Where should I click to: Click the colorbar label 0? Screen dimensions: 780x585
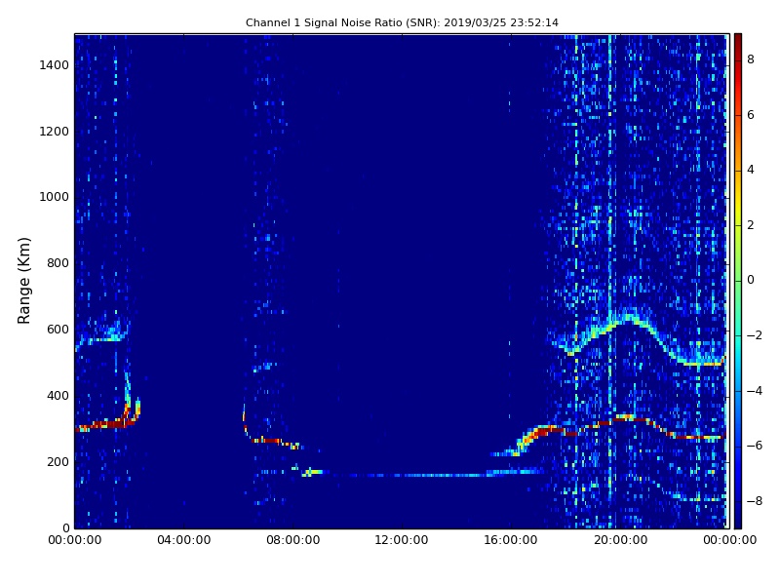tap(751, 280)
